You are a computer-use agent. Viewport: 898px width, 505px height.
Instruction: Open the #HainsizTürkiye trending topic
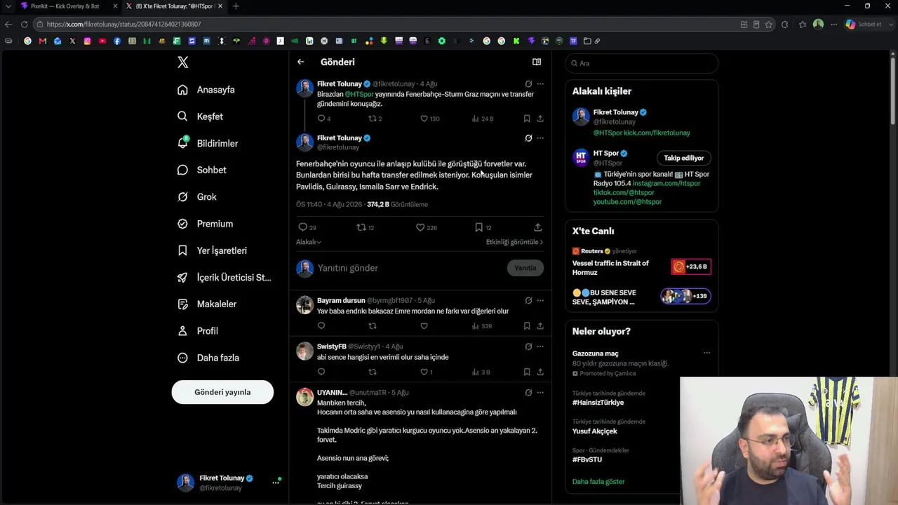pos(598,403)
